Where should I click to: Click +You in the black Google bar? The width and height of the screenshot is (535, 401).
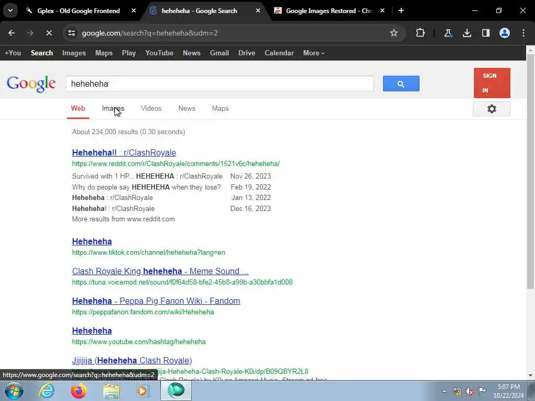pos(13,53)
